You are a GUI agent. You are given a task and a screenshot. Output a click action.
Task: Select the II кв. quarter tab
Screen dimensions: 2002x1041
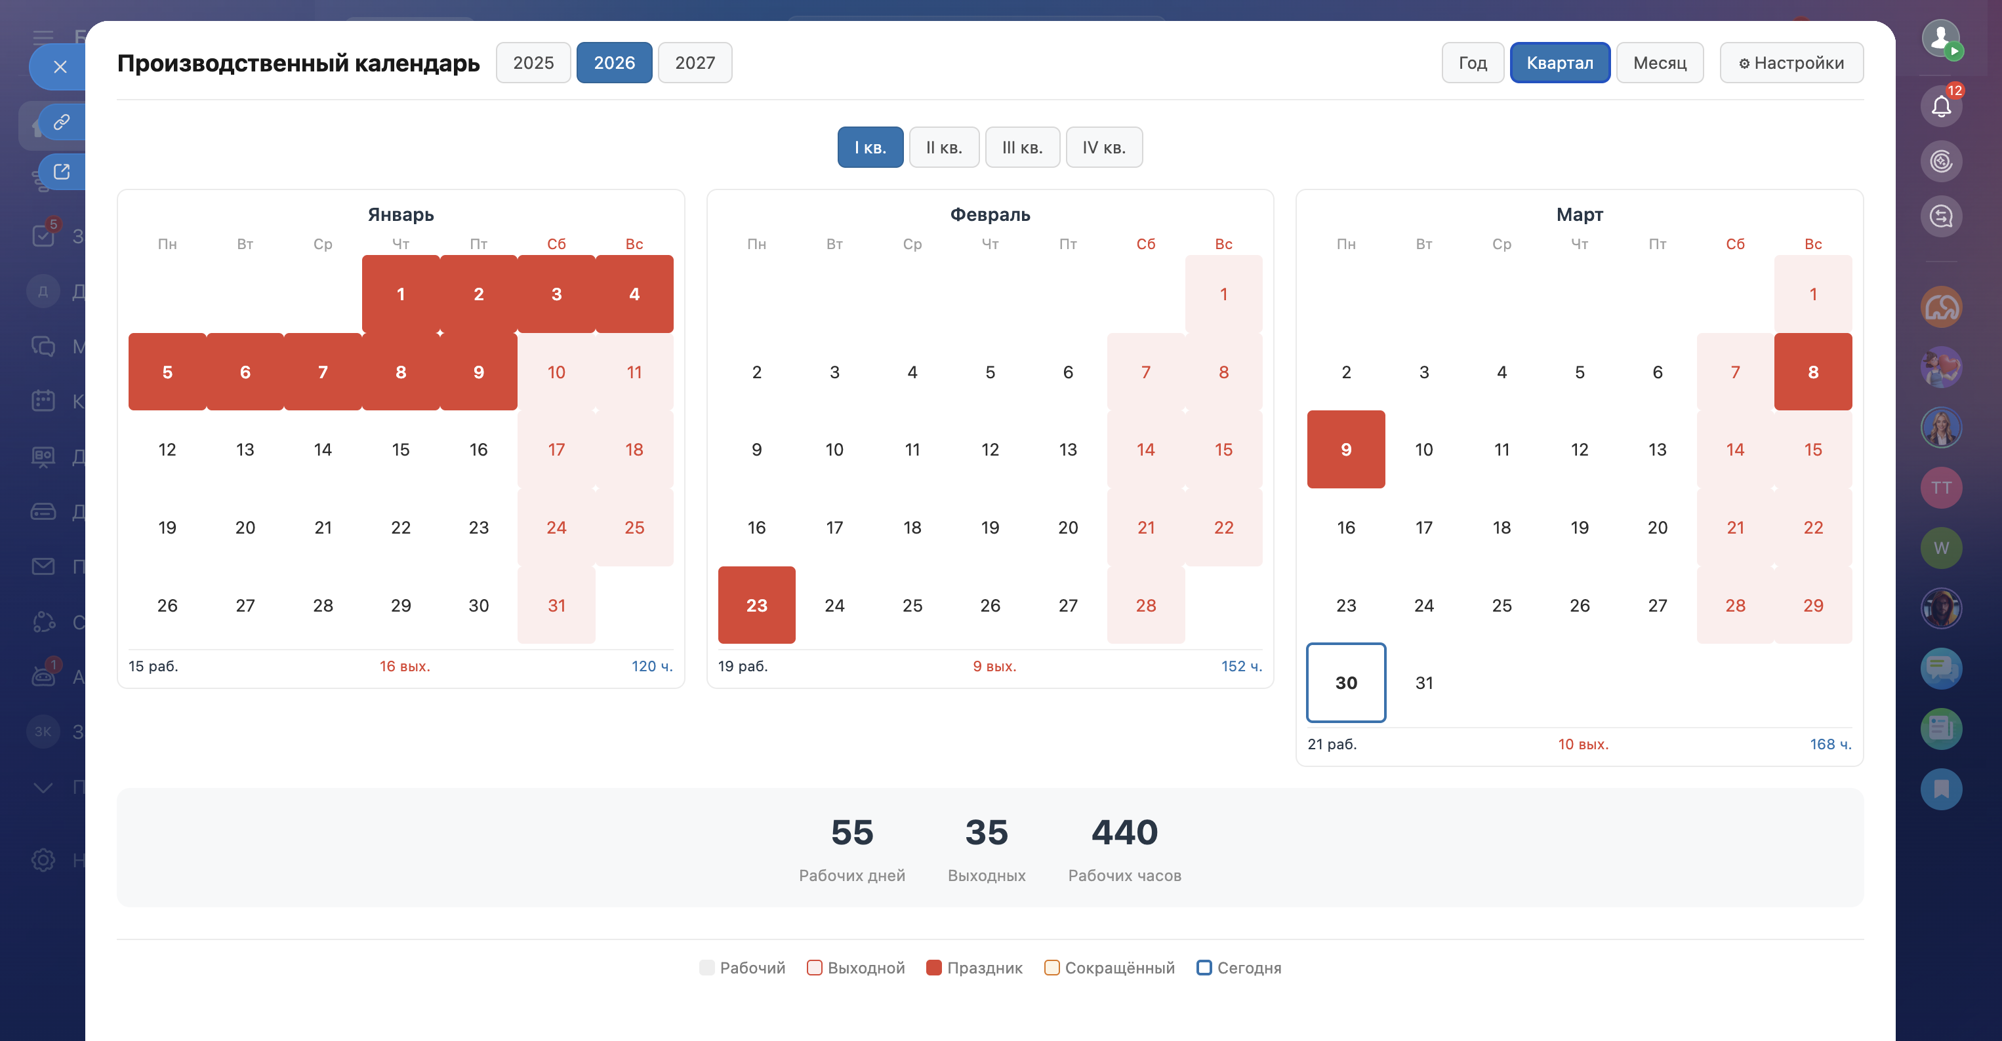coord(943,147)
